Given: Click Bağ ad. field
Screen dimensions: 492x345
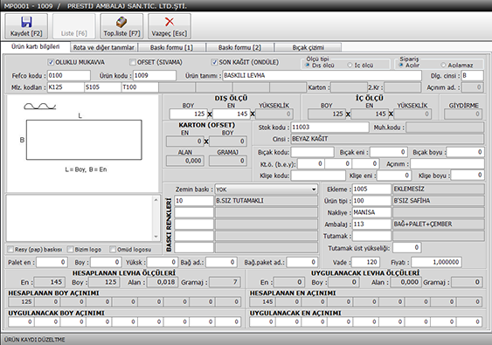Looking at the screenshot, I should (x=221, y=262).
